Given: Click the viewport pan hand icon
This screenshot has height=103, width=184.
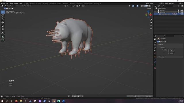Looking at the screenshot, I should (151, 22).
